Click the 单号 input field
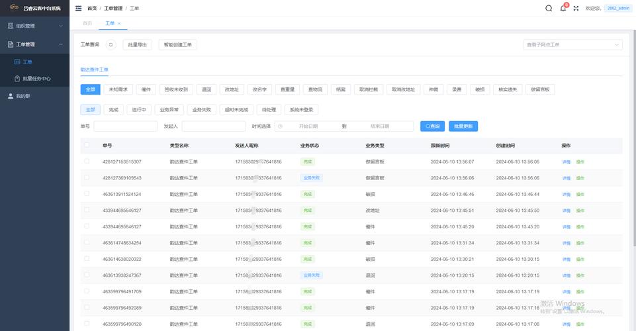 tap(125, 126)
